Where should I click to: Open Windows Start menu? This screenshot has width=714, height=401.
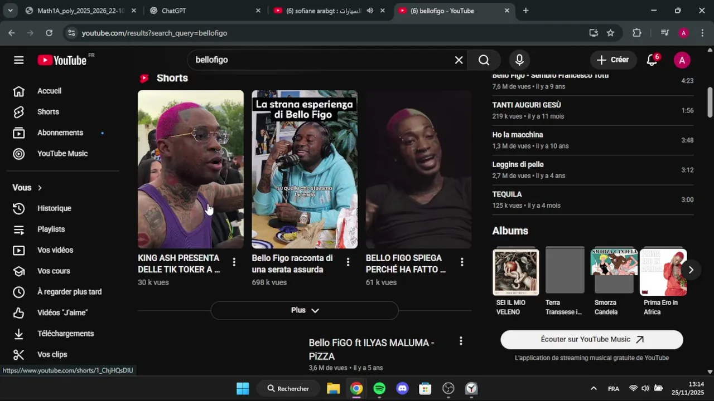(x=243, y=388)
